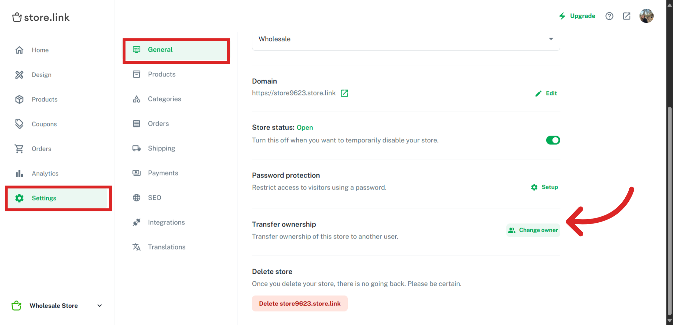Go to the SEO settings tab

155,198
